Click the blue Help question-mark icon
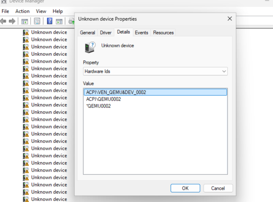The image size is (273, 202). click(x=50, y=21)
